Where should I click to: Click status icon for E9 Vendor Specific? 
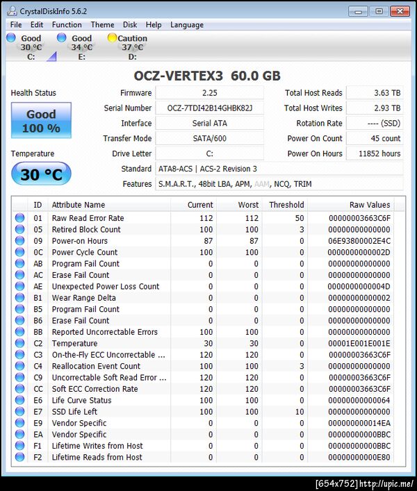[x=19, y=422]
